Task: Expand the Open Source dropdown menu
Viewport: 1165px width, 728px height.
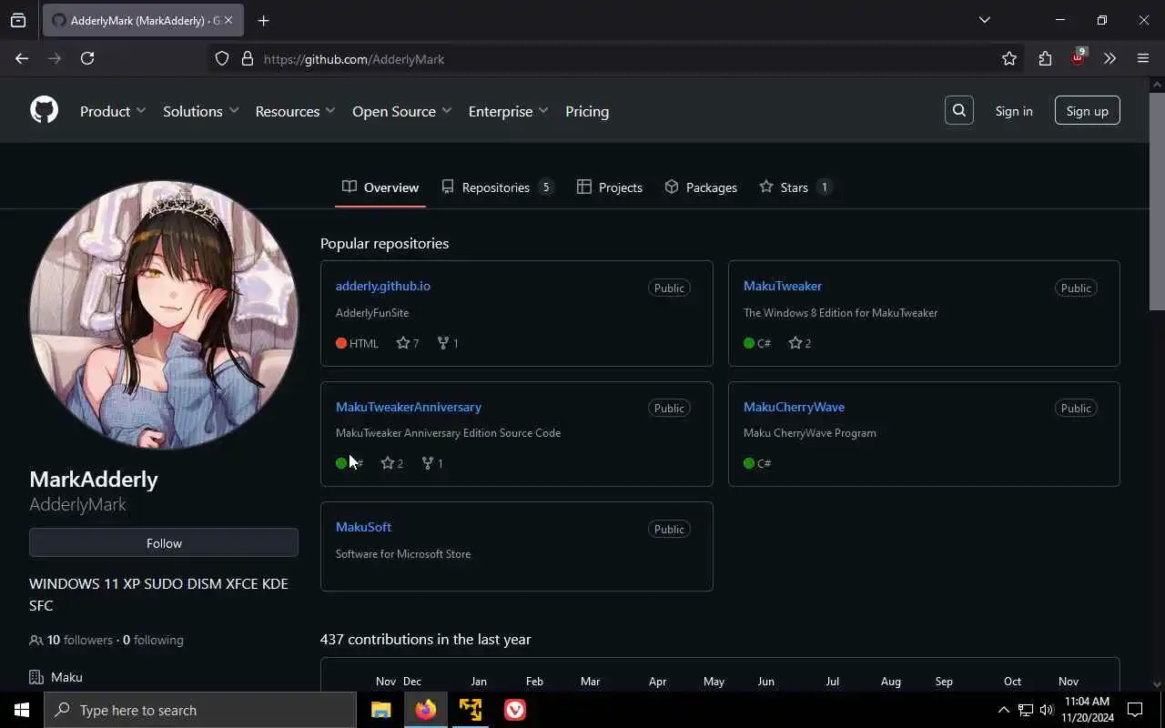Action: point(401,111)
